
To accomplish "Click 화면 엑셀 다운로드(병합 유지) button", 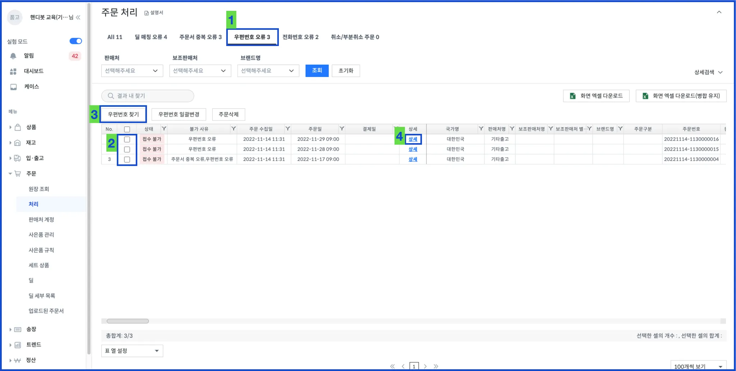I will coord(681,96).
